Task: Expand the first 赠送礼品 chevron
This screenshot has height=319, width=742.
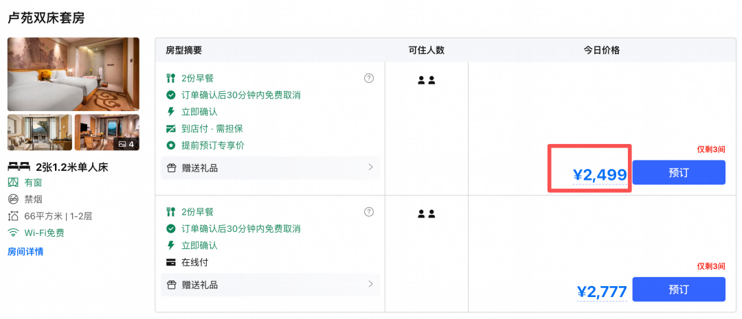Action: coord(370,167)
